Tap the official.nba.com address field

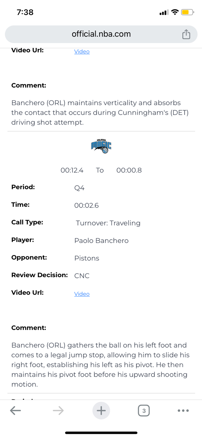[x=101, y=34]
